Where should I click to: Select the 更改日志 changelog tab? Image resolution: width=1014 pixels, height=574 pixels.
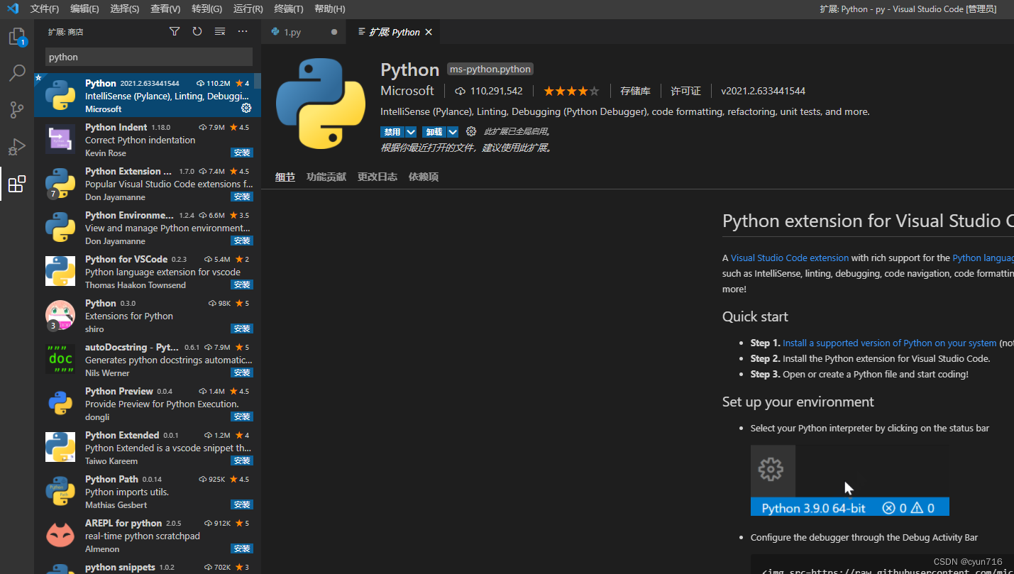[x=378, y=177]
